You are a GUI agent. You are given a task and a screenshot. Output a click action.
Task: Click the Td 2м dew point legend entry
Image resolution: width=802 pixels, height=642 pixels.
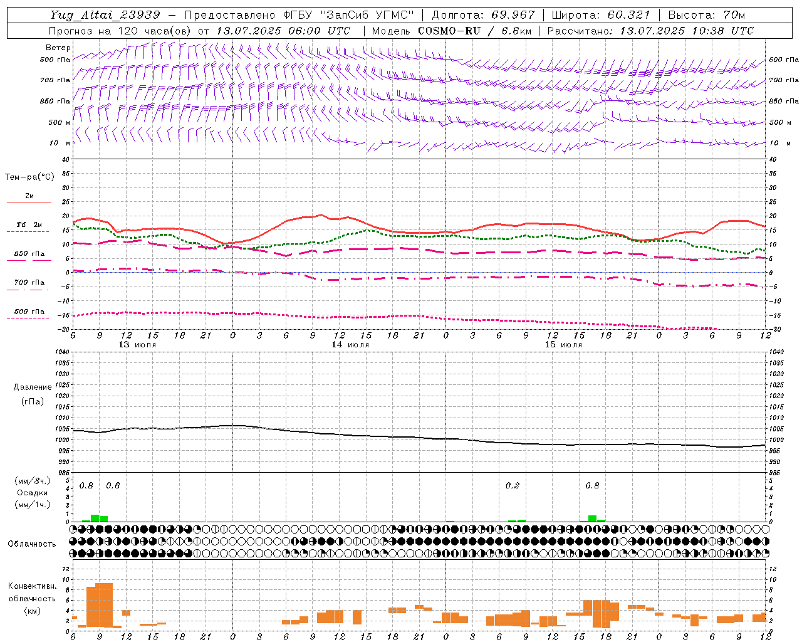pyautogui.click(x=29, y=226)
